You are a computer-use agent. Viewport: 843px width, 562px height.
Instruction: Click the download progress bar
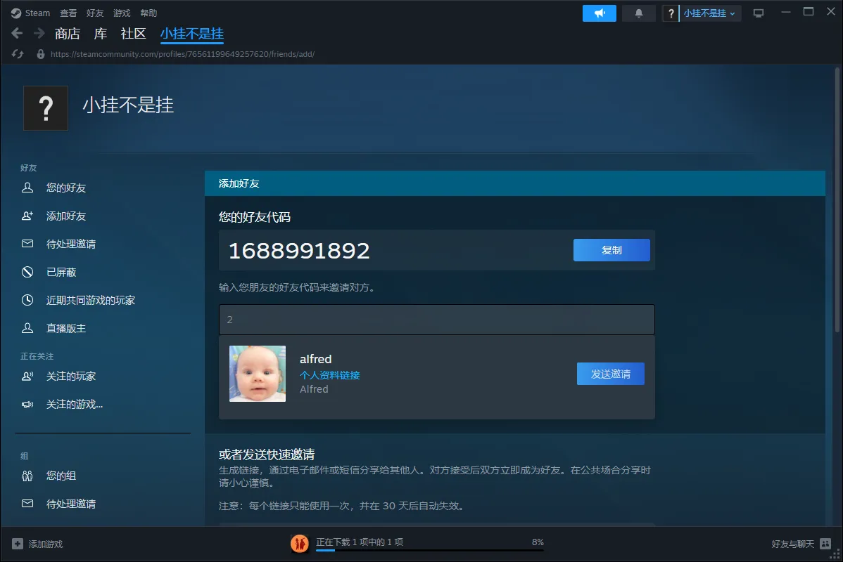[x=429, y=550]
